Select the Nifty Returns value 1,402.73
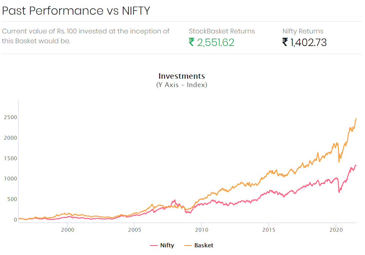The width and height of the screenshot is (365, 255). (308, 42)
